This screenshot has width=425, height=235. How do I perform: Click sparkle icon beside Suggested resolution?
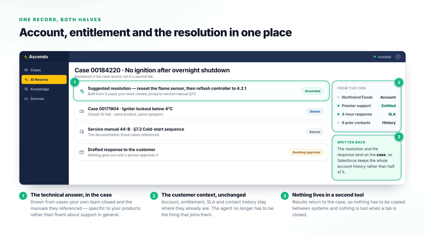[x=82, y=91]
